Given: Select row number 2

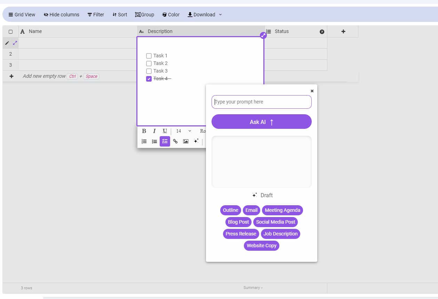Looking at the screenshot, I should point(11,54).
